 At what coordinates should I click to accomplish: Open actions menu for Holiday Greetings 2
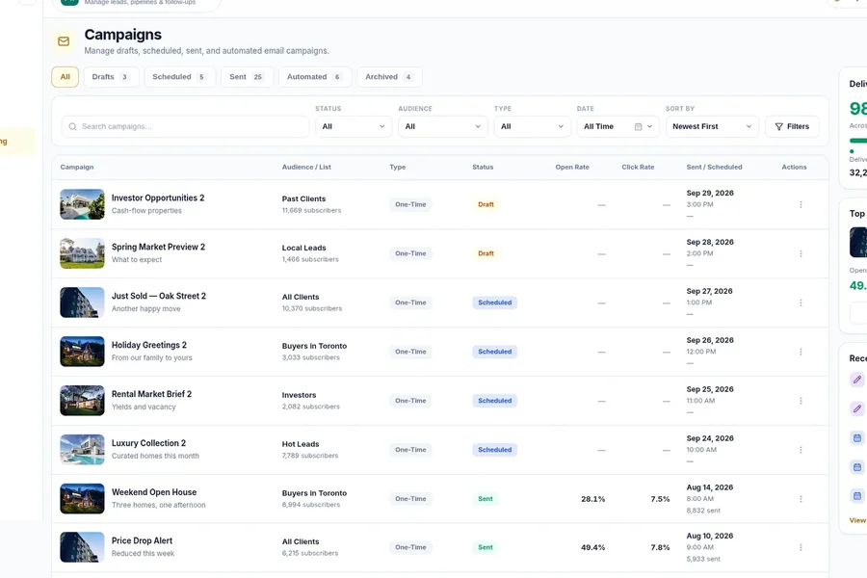coord(801,352)
